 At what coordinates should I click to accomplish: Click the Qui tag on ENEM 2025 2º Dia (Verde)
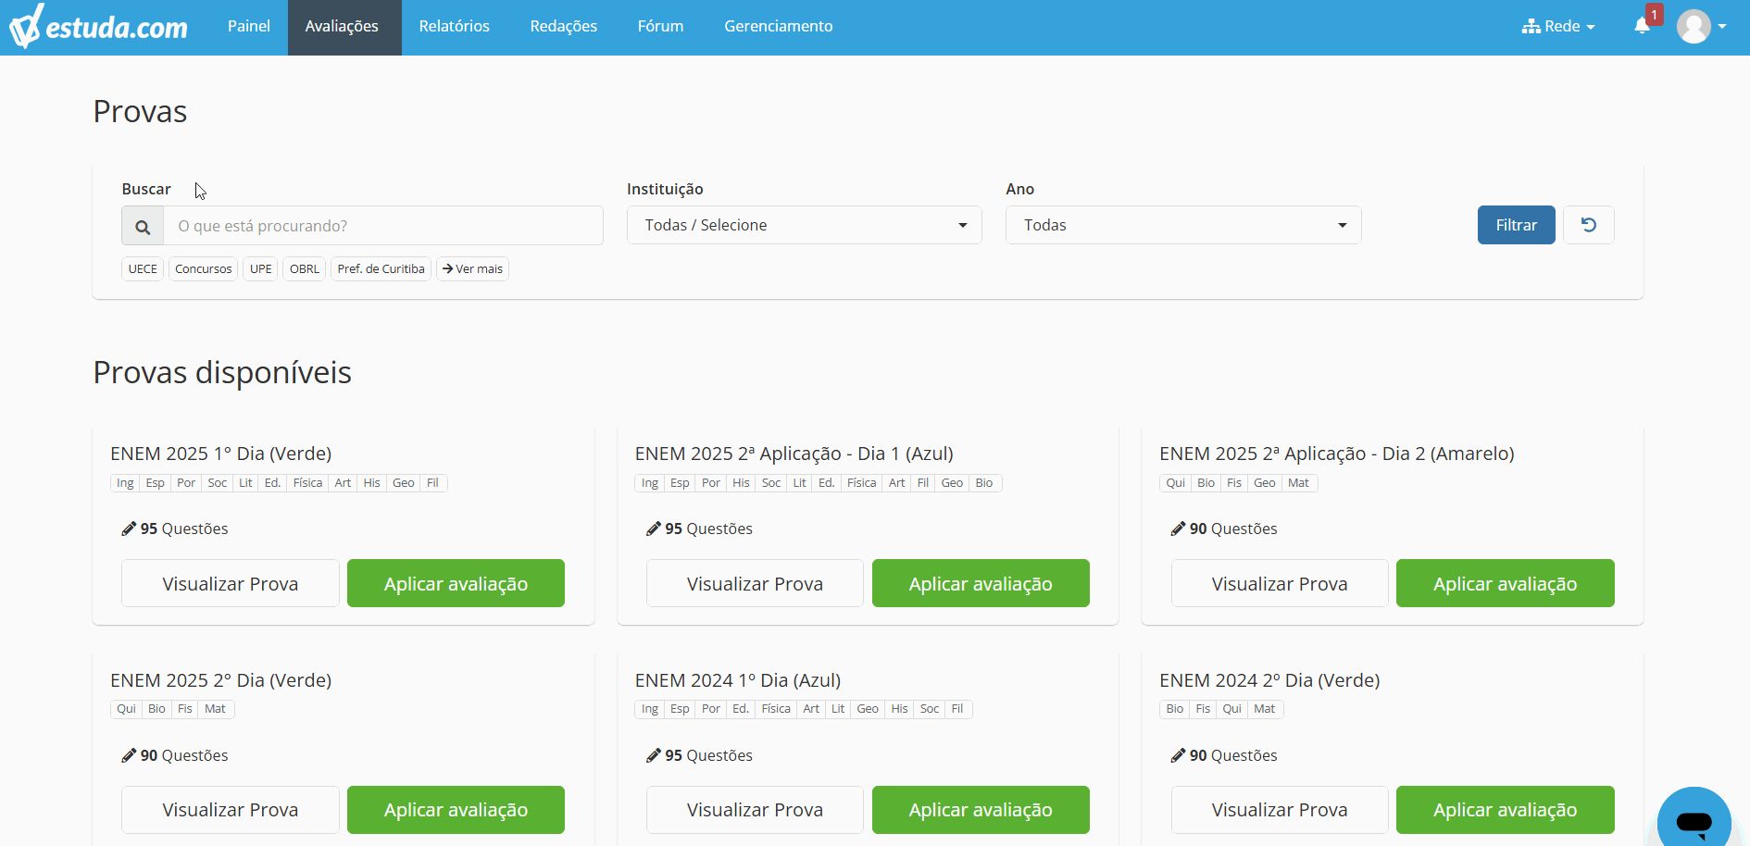tap(126, 709)
